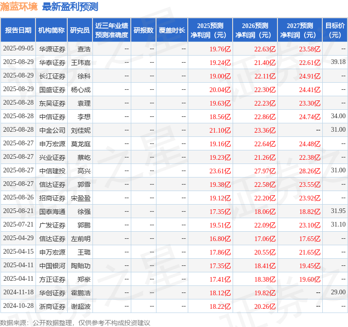Click the 瀚蓝环境 company name in the title
Image resolution: width=348 pixels, height=327 pixels.
click(x=19, y=7)
